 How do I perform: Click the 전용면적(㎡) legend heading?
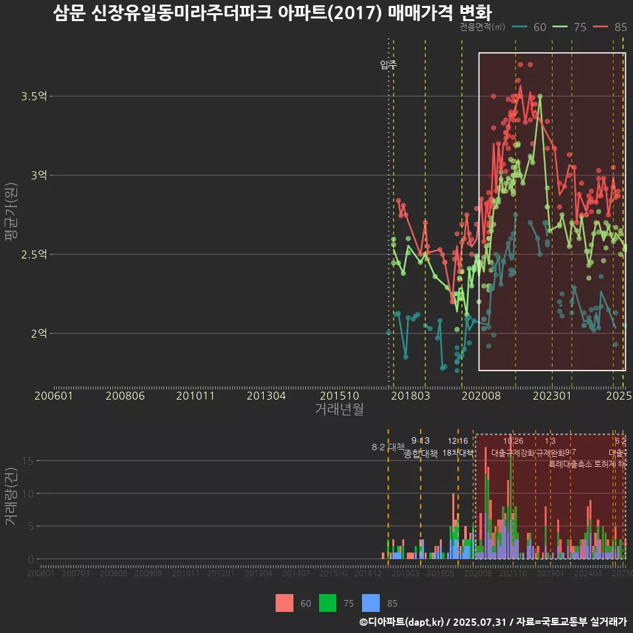(483, 26)
